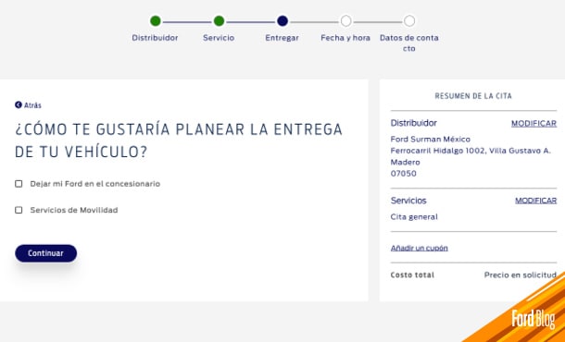Select the Entregar step circle
This screenshot has width=565, height=342.
tap(282, 21)
